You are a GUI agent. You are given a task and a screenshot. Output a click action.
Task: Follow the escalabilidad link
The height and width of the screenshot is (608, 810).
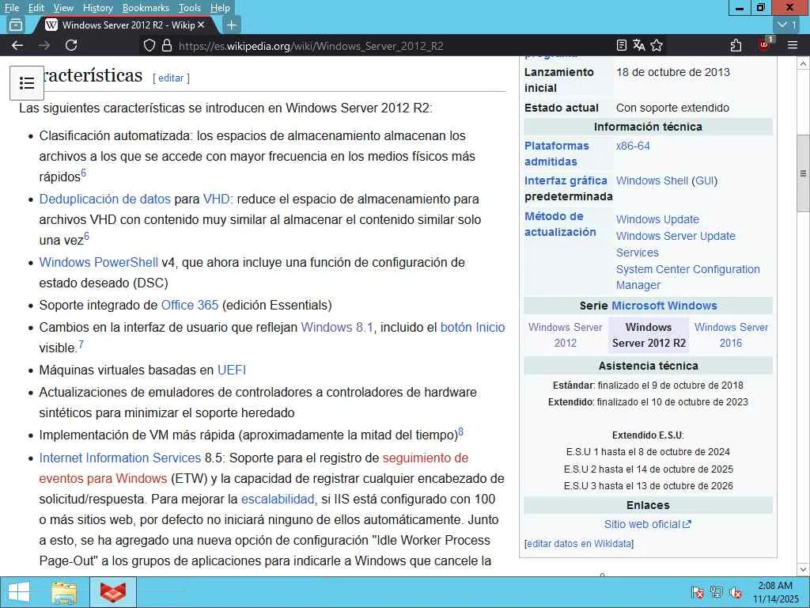click(x=278, y=500)
